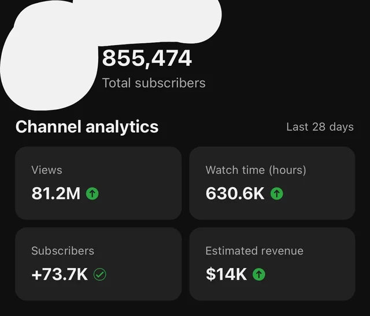Click the green up arrow next to $14K

point(259,275)
